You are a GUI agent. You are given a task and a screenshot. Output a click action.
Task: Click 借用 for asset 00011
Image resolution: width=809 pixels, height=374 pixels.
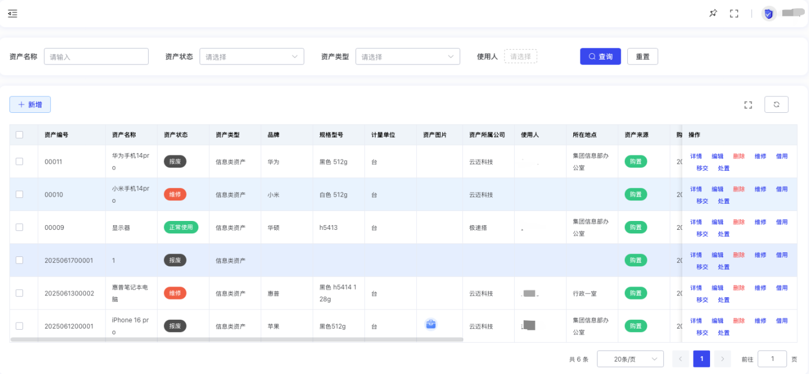[x=782, y=157]
